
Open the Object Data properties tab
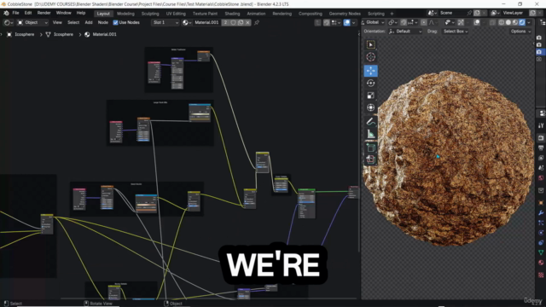(x=541, y=252)
